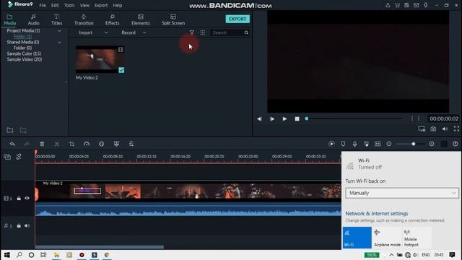Open the Export menu
This screenshot has height=260, width=462.
[x=101, y=5]
